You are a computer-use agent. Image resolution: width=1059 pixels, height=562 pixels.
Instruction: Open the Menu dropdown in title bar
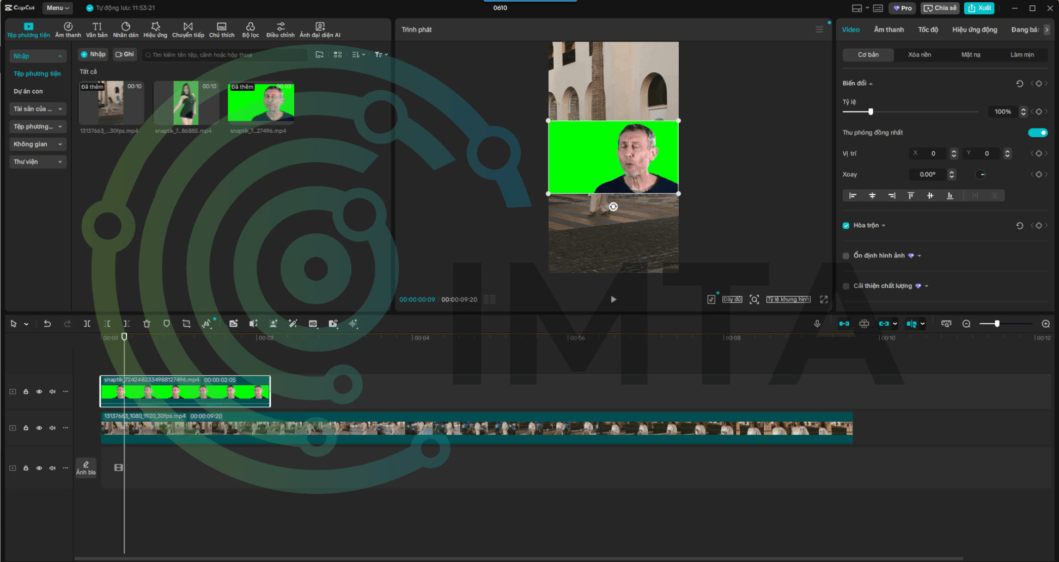(57, 8)
